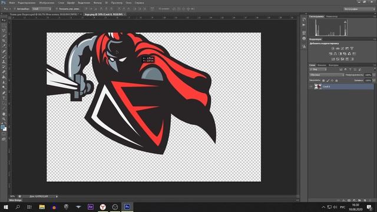Screen dimensions: 377x212
Task: Open the Изображение menu
Action: [47, 2]
